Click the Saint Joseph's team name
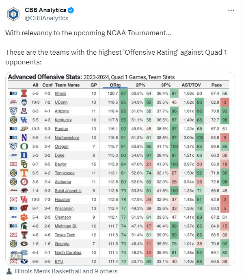Screen dimensions: 244x277 [x=68, y=190]
